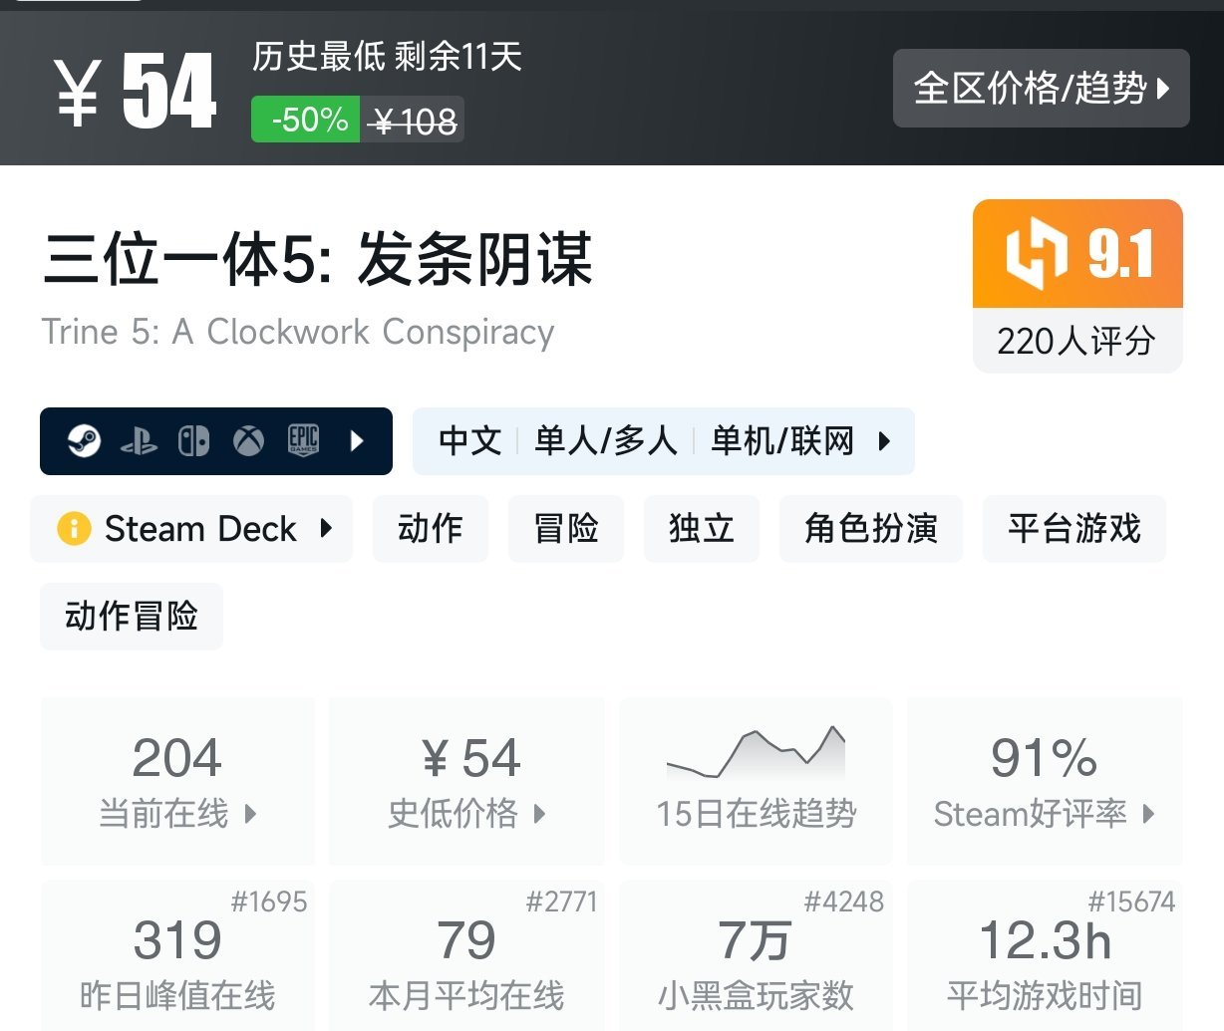Open Steam好评率 91% details
The height and width of the screenshot is (1031, 1224).
click(1044, 780)
